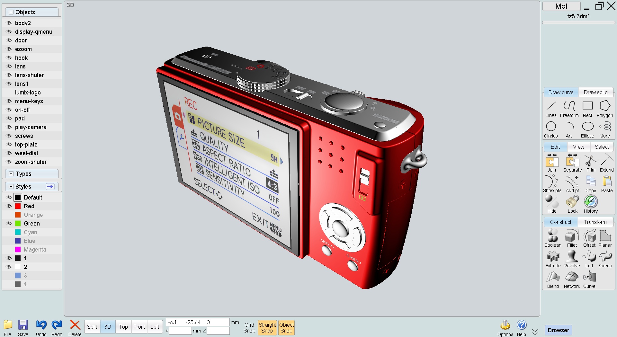This screenshot has height=337, width=617.
Task: Toggle Grid Snap
Action: [249, 328]
